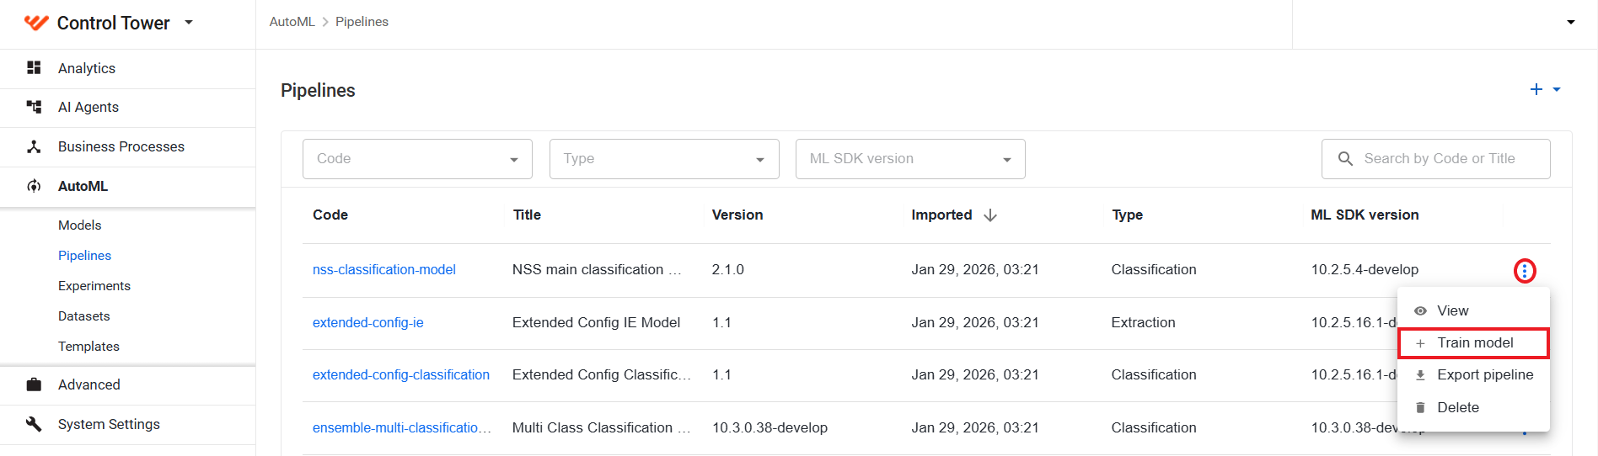Click the plus add pipeline icon
Screen dimensions: 1598x456
pyautogui.click(x=1536, y=89)
